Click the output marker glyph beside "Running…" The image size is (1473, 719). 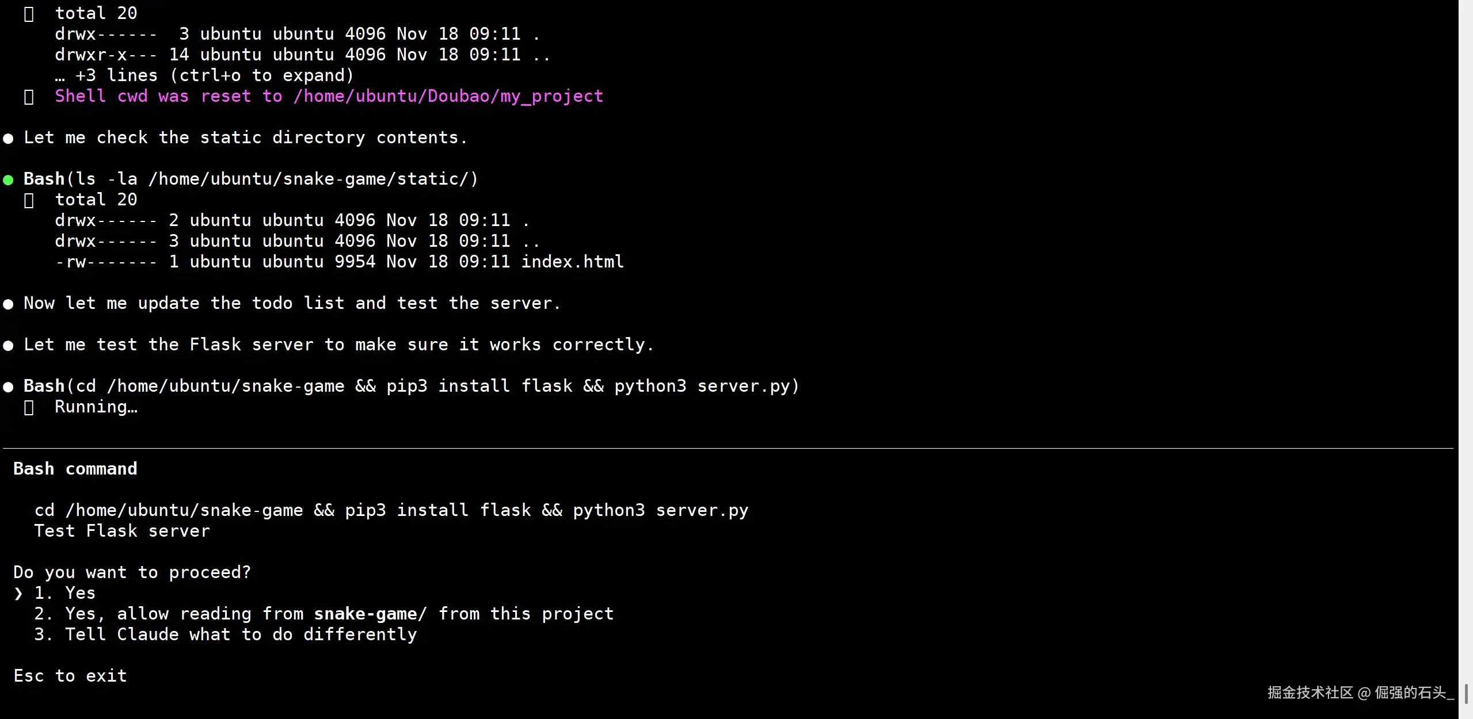click(29, 408)
